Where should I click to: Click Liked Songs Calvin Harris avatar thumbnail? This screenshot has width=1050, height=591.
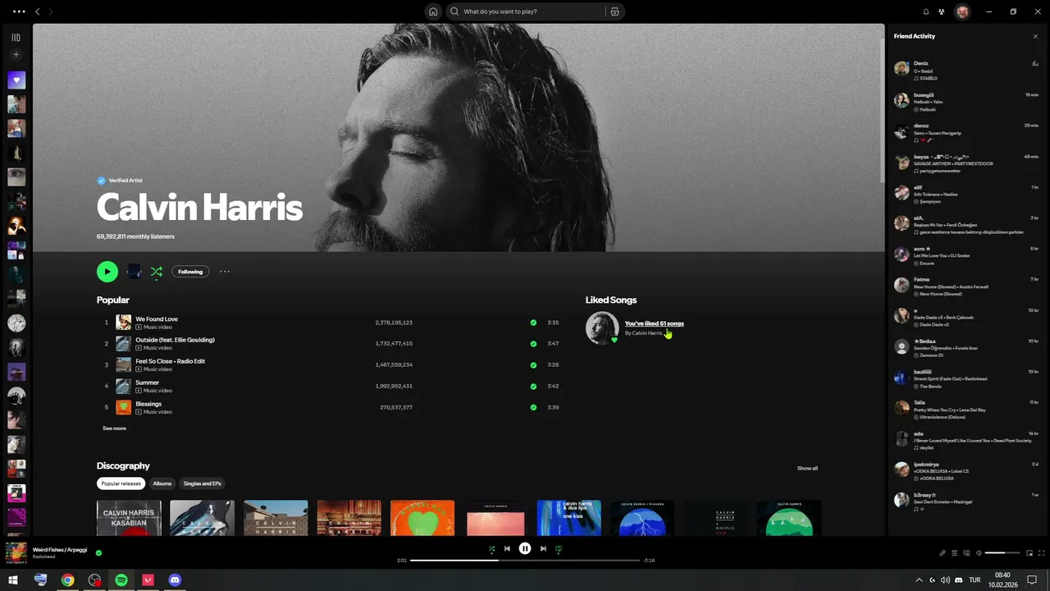click(601, 328)
